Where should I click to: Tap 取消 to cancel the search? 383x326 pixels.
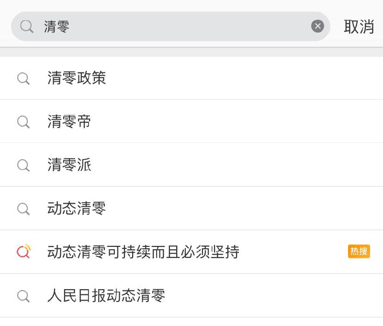pyautogui.click(x=359, y=27)
